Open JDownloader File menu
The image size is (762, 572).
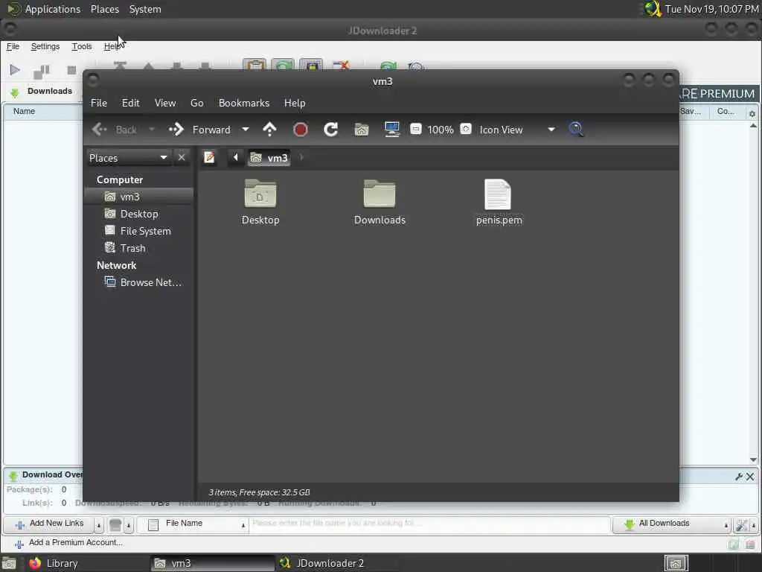tap(13, 46)
